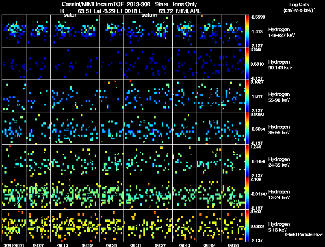325x247 pixels.
Task: Click the '63.72' L value in the header
Action: [166, 11]
